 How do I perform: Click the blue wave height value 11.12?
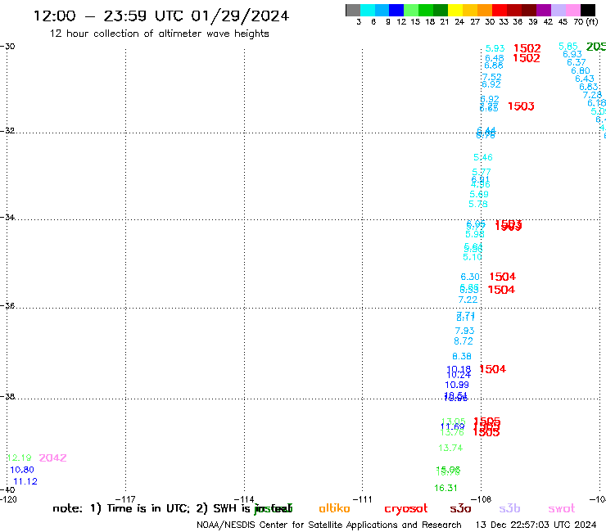tap(25, 482)
